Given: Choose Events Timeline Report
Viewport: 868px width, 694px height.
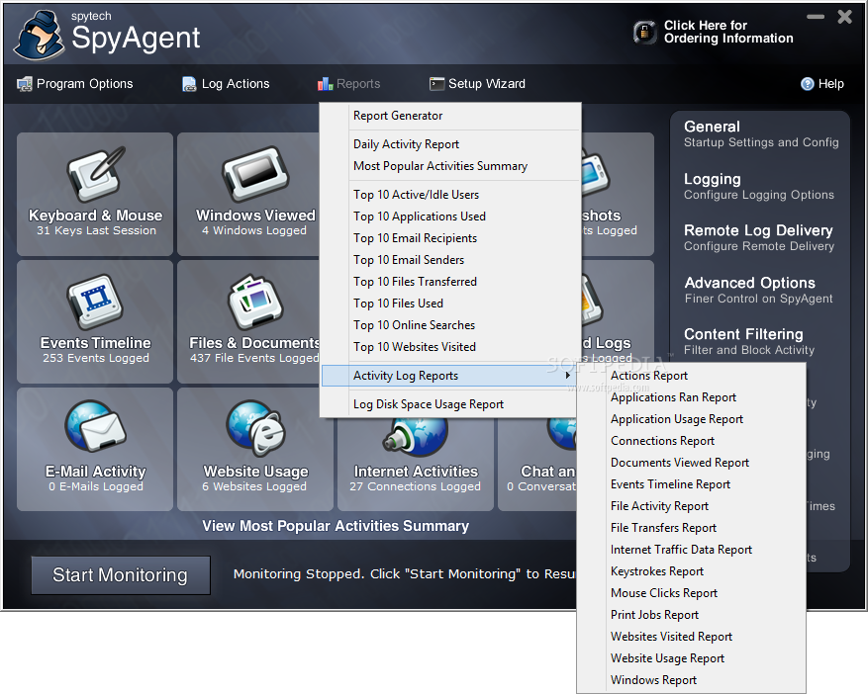Looking at the screenshot, I should [691, 484].
